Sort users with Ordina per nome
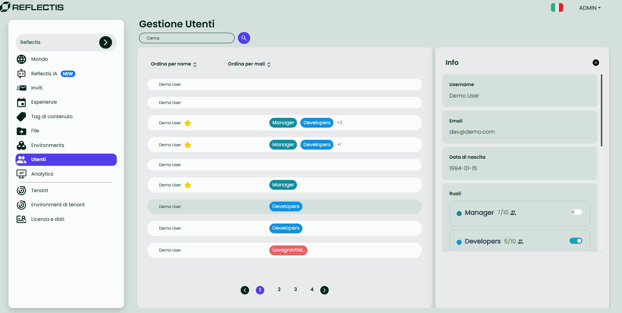Screen dimensions: 622x313 tap(173, 64)
